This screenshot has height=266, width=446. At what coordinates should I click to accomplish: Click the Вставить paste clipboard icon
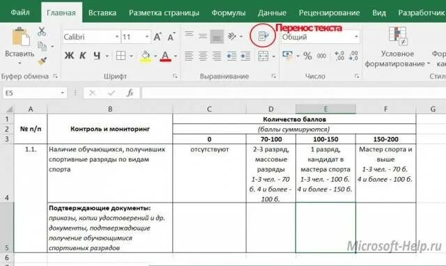(20, 37)
